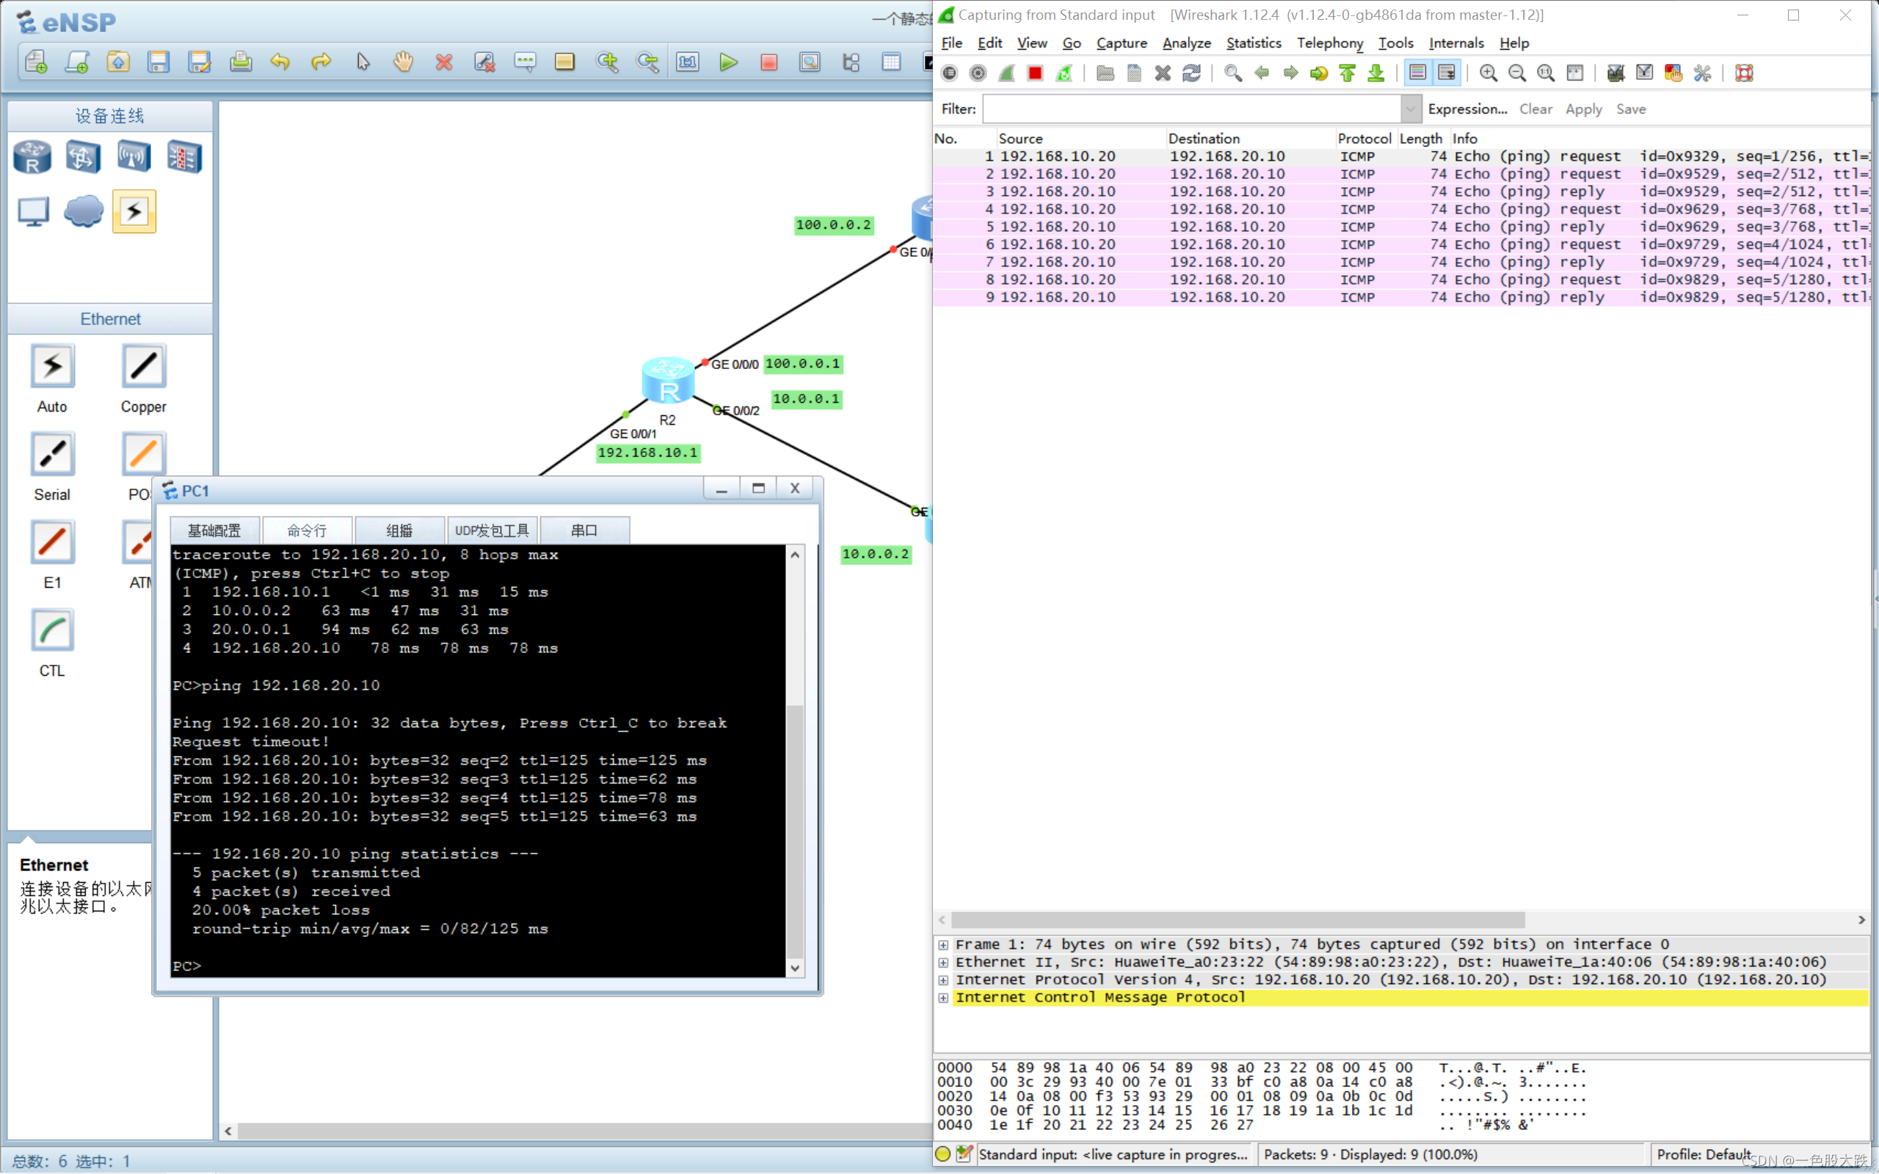Screen dimensions: 1879x1174
Task: Open the Wireshark Help menu
Action: click(1513, 43)
